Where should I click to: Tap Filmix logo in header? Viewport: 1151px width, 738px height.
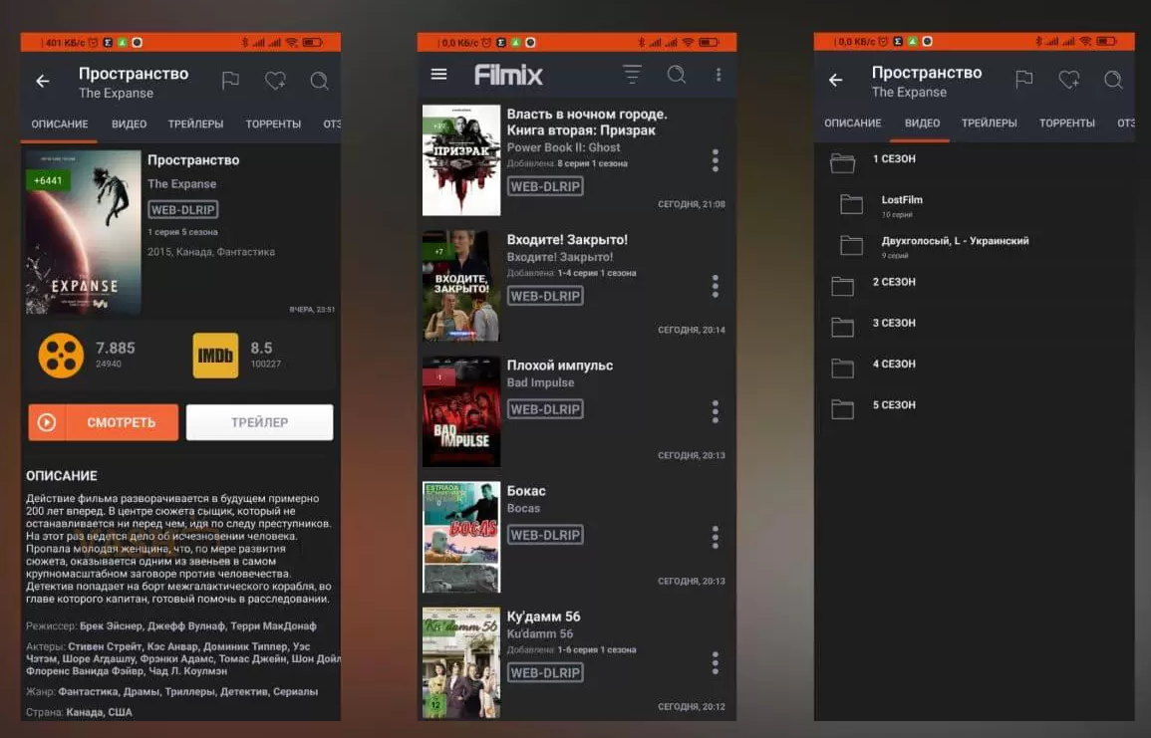pyautogui.click(x=508, y=74)
